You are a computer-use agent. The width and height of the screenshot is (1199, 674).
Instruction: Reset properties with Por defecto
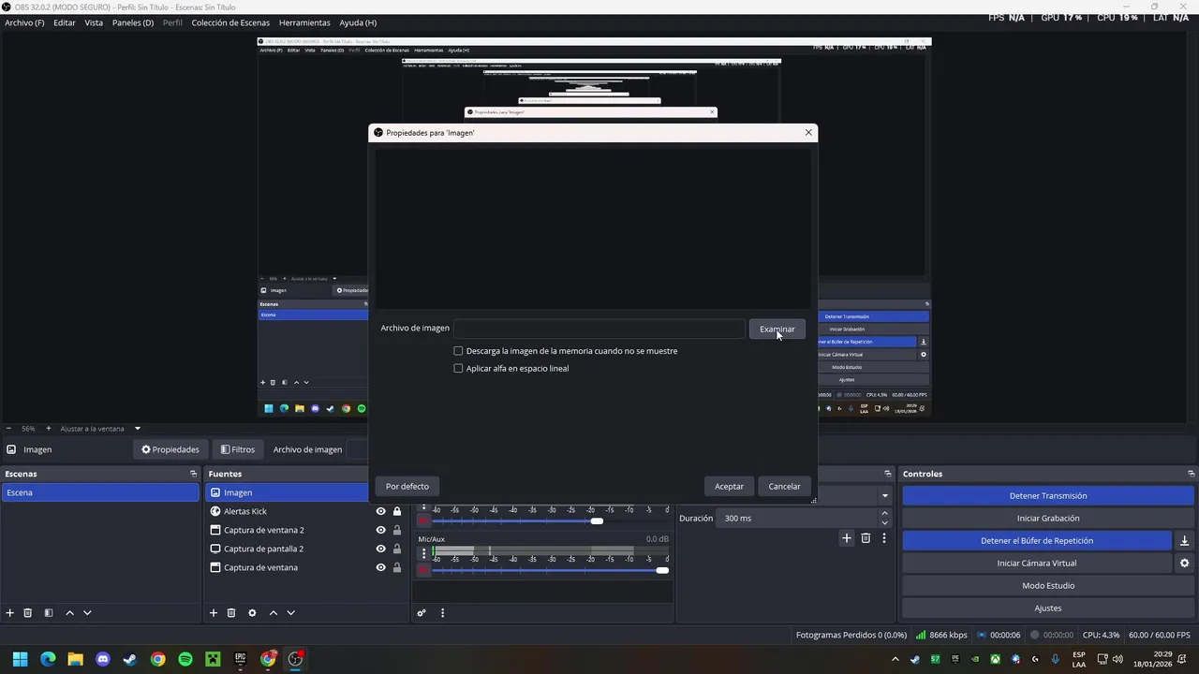[x=407, y=486]
